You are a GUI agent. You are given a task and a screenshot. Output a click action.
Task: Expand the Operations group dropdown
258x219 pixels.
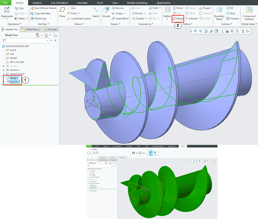tap(21, 24)
